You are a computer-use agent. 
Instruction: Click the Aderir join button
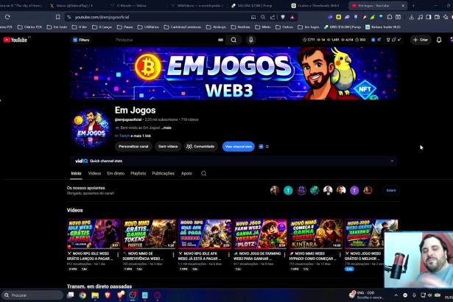391,191
